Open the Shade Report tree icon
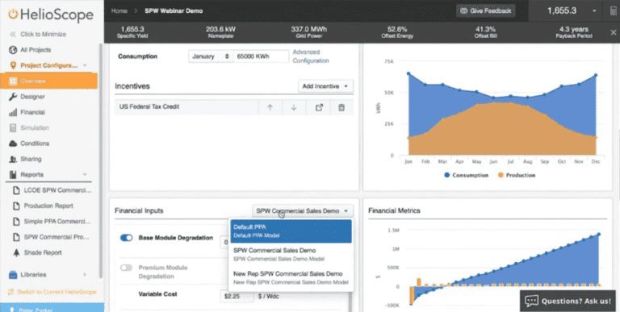620x312 pixels. 16,253
